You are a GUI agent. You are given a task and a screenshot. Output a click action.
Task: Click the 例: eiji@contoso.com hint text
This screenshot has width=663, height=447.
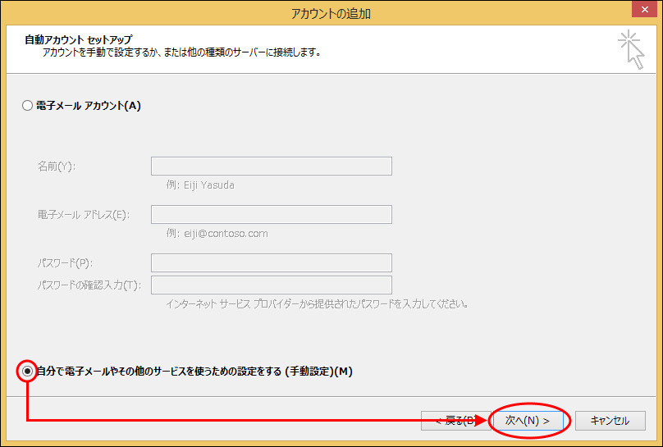pos(217,234)
